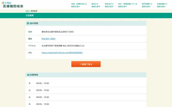Open 病名から病院を探す menu
Viewport: 172px width, 107px height.
(95, 5)
